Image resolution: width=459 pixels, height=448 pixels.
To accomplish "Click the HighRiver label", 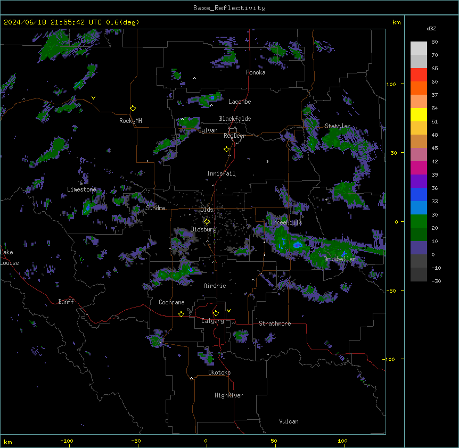I will point(229,395).
